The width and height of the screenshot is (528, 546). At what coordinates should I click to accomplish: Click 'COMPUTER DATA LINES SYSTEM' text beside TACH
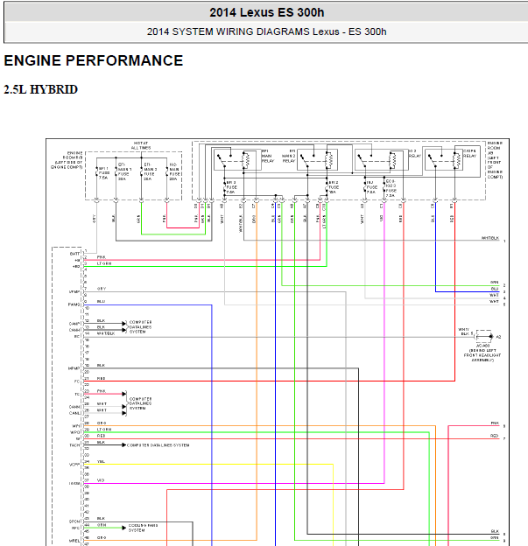(158, 445)
